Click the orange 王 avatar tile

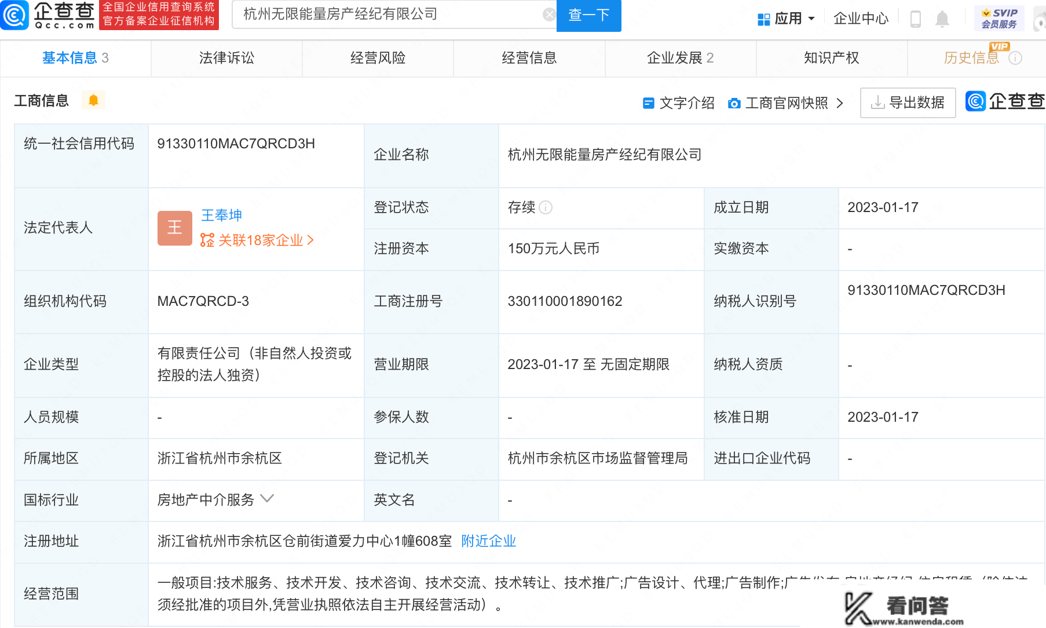[x=175, y=228]
